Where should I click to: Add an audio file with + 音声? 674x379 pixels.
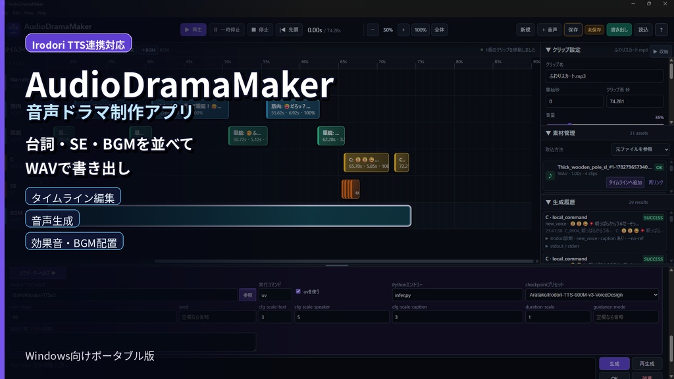(550, 30)
